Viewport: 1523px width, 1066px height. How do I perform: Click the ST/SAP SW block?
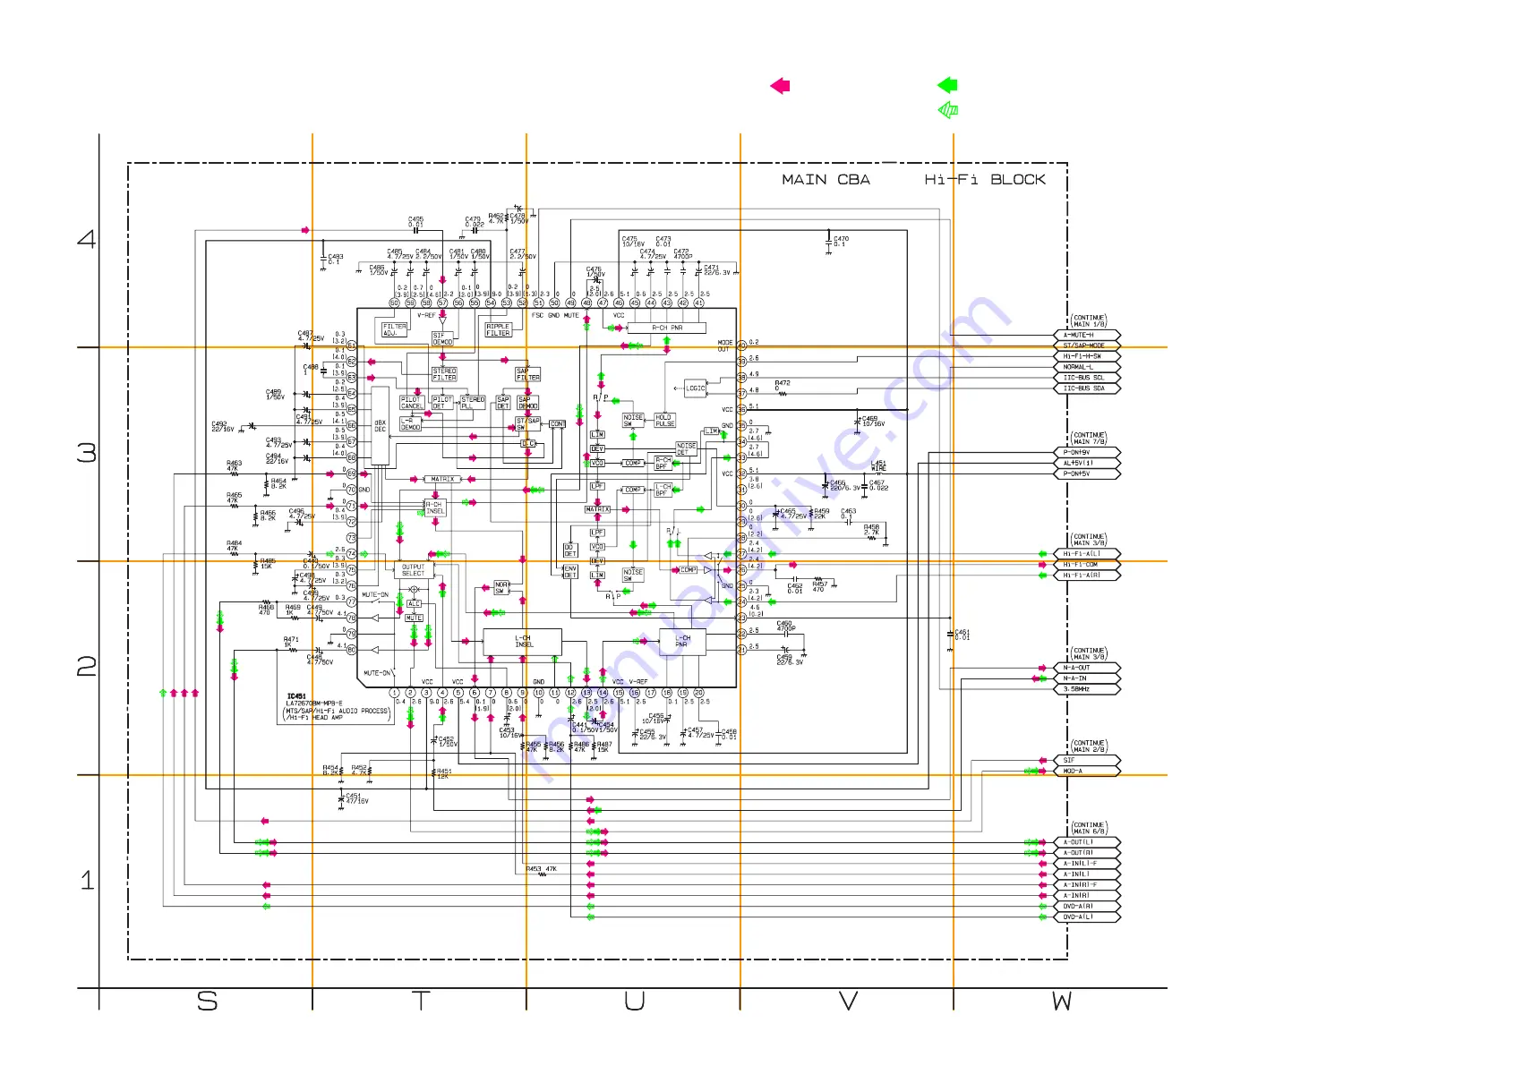[528, 423]
